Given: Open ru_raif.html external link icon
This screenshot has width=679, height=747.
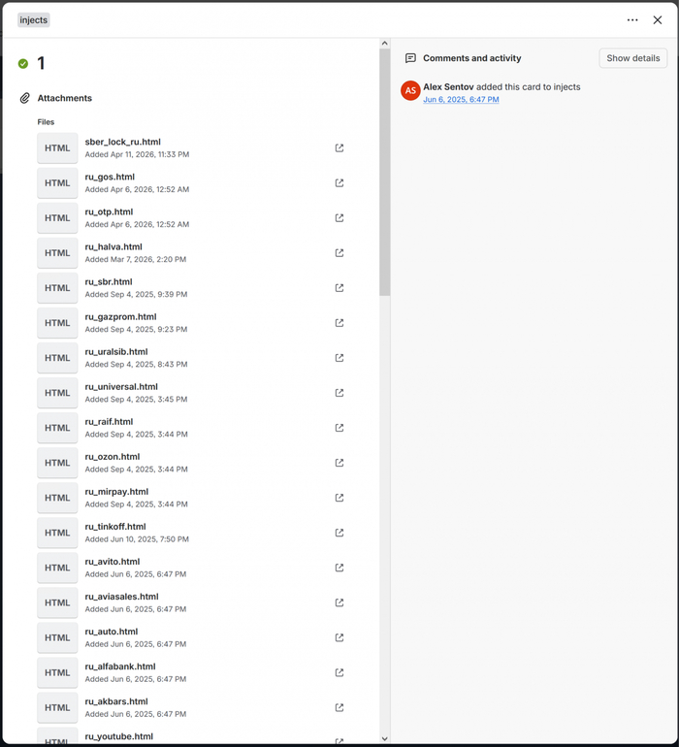Looking at the screenshot, I should [x=339, y=428].
